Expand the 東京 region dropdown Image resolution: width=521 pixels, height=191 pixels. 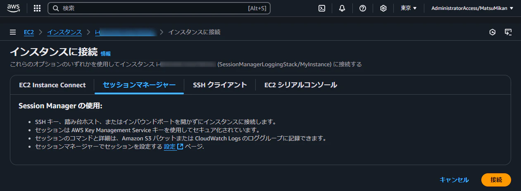pos(409,8)
